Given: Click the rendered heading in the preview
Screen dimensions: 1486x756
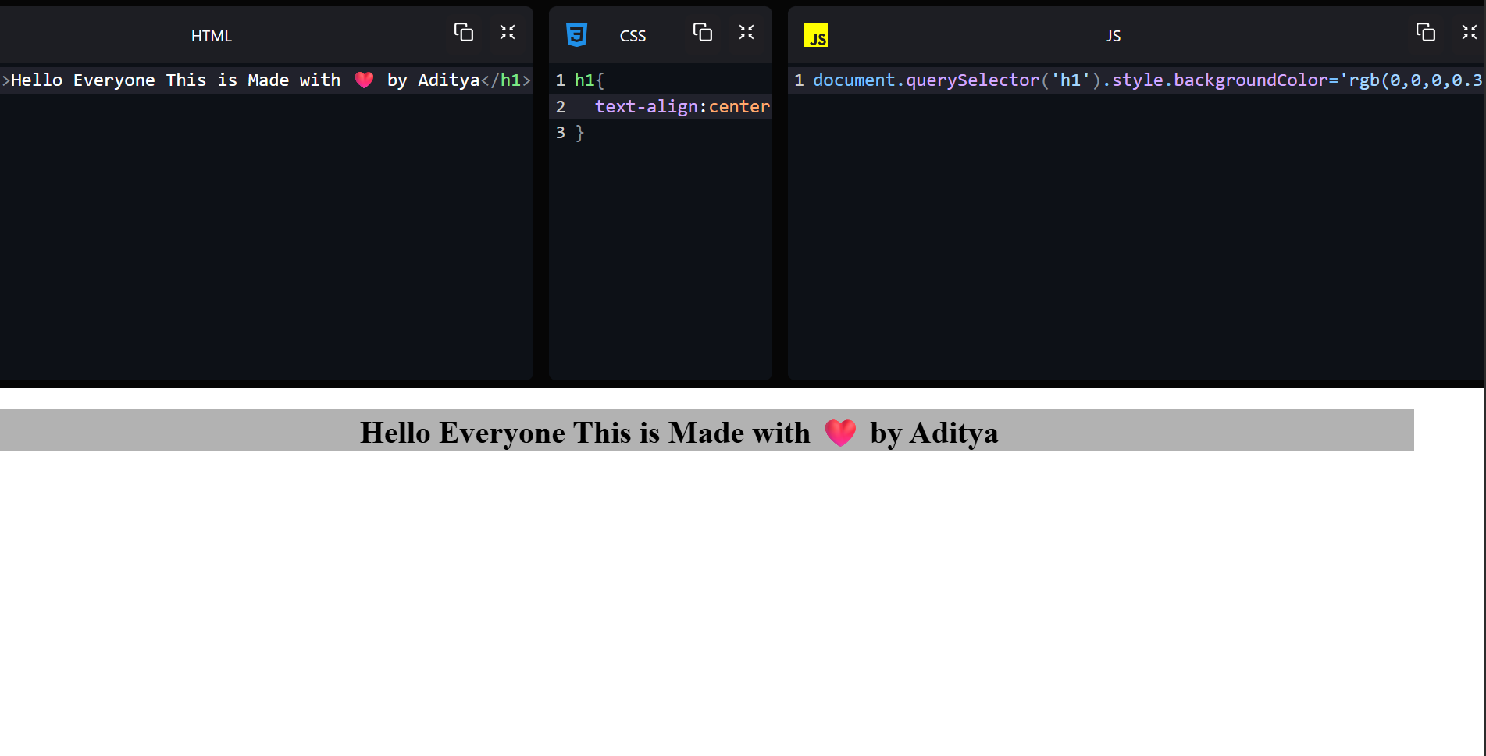Looking at the screenshot, I should point(707,430).
